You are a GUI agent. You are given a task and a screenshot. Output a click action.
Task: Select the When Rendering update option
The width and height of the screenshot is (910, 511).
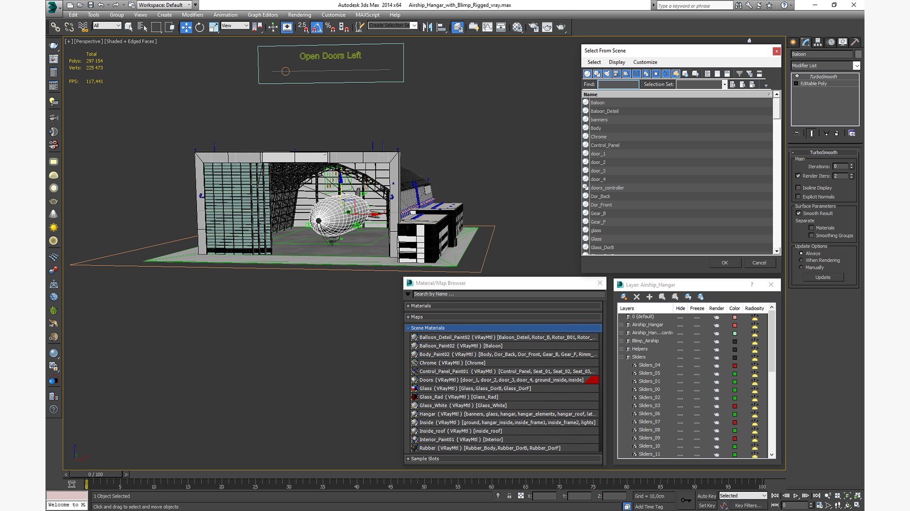coord(801,260)
